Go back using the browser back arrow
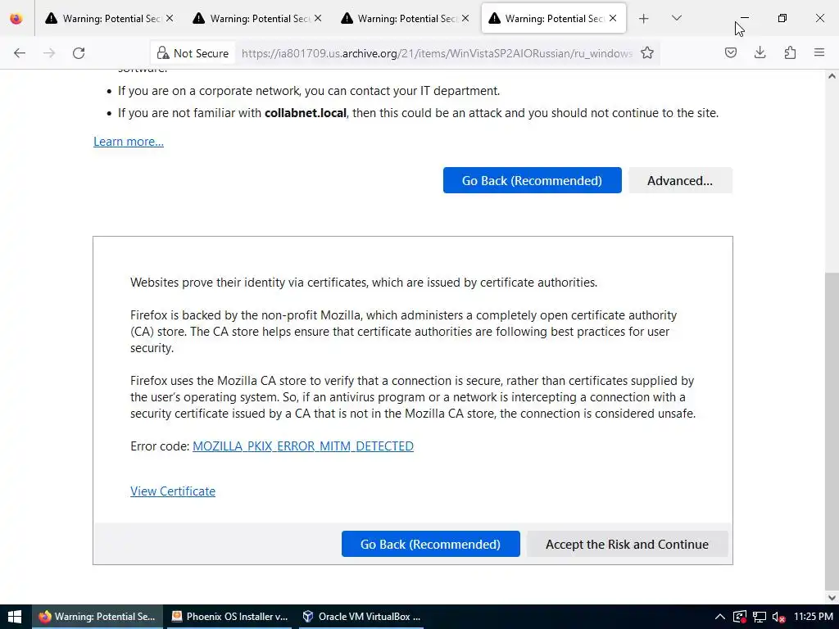 pyautogui.click(x=20, y=53)
